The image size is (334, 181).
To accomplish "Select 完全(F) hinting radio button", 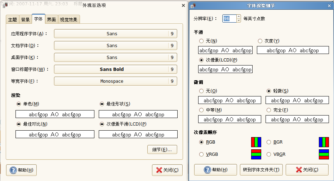I will click(269, 110).
